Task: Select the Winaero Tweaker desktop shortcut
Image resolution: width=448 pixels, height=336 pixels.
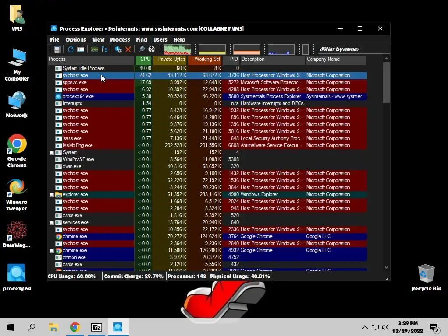Action: coord(17,195)
